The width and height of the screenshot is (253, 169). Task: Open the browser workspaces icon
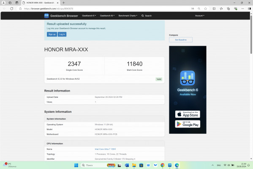10,3
